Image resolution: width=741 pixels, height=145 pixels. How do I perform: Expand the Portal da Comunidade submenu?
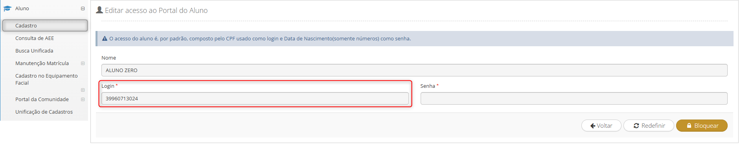(x=83, y=99)
